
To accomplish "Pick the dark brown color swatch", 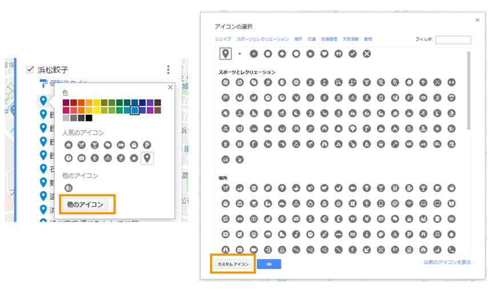I will [x=158, y=103].
